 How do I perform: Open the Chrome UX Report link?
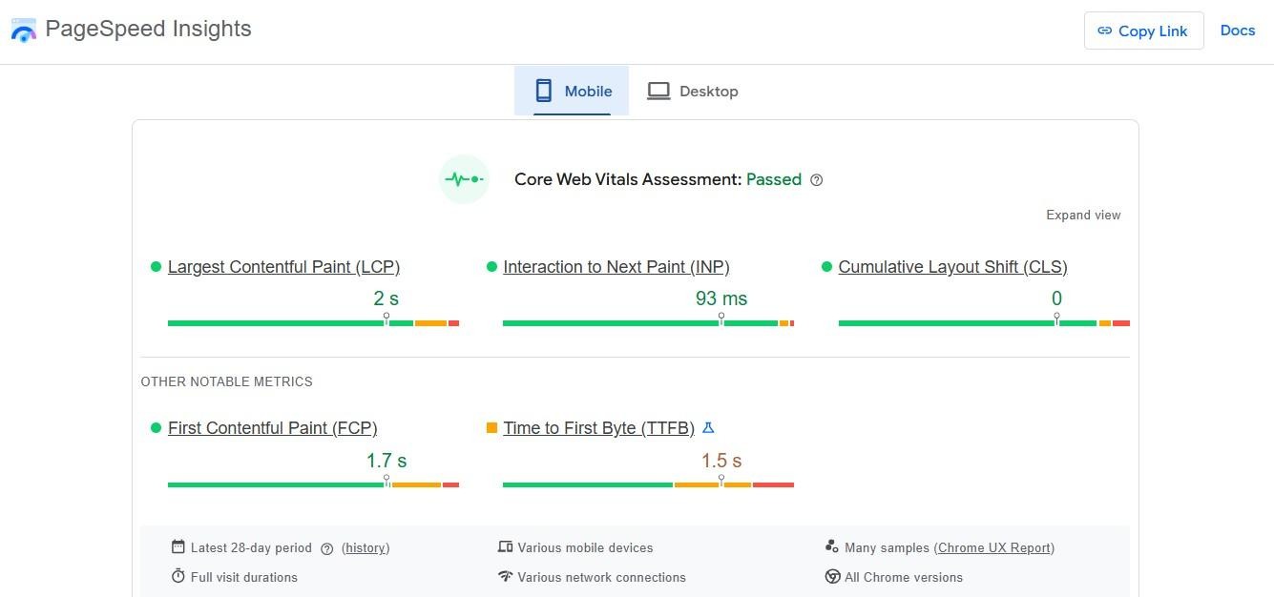click(994, 548)
